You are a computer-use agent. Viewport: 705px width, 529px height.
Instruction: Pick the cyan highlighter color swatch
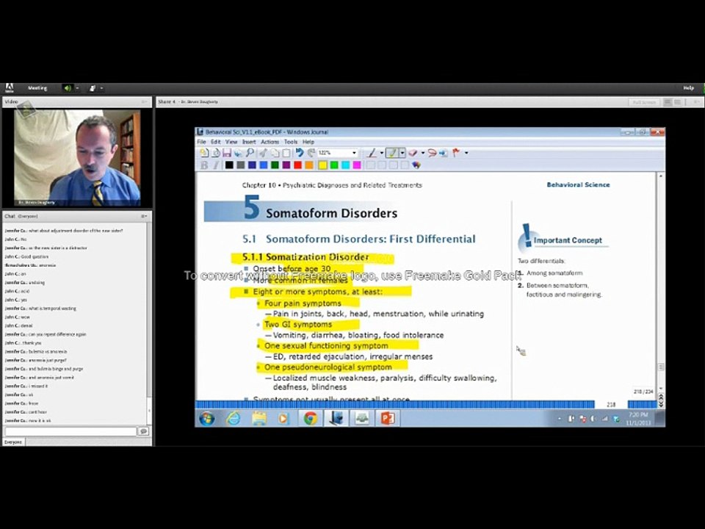(345, 165)
